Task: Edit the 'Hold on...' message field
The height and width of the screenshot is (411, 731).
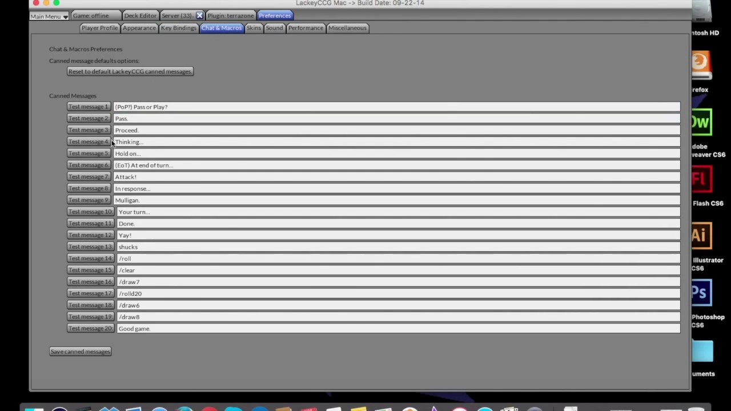Action: (x=396, y=154)
